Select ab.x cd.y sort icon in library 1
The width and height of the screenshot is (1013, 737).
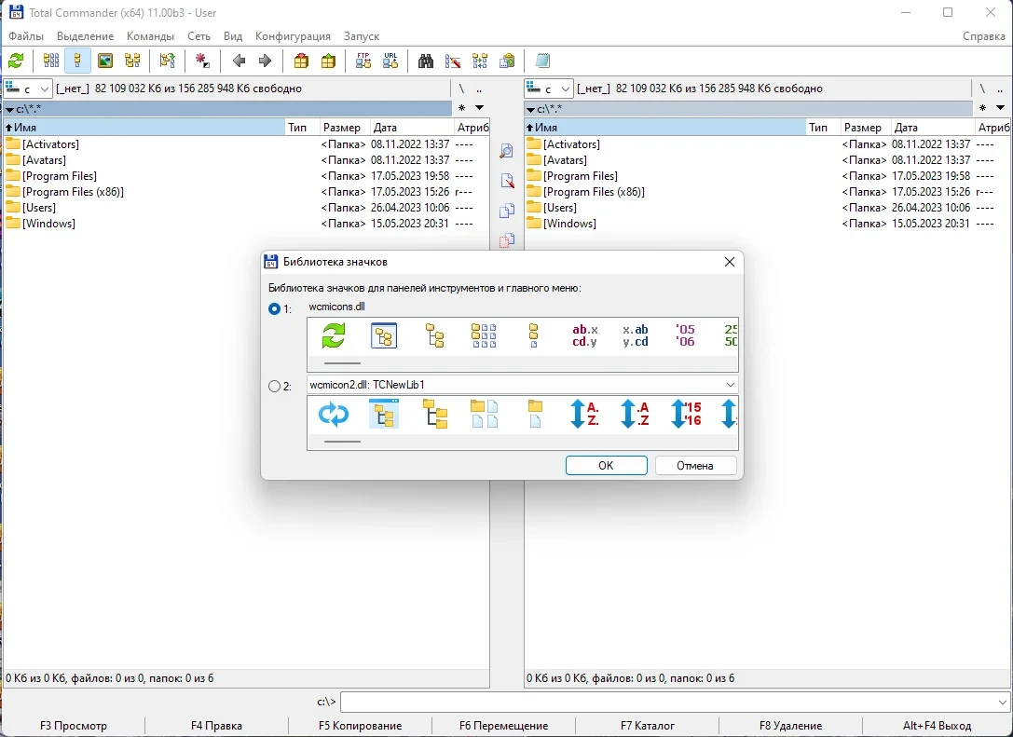pyautogui.click(x=584, y=335)
